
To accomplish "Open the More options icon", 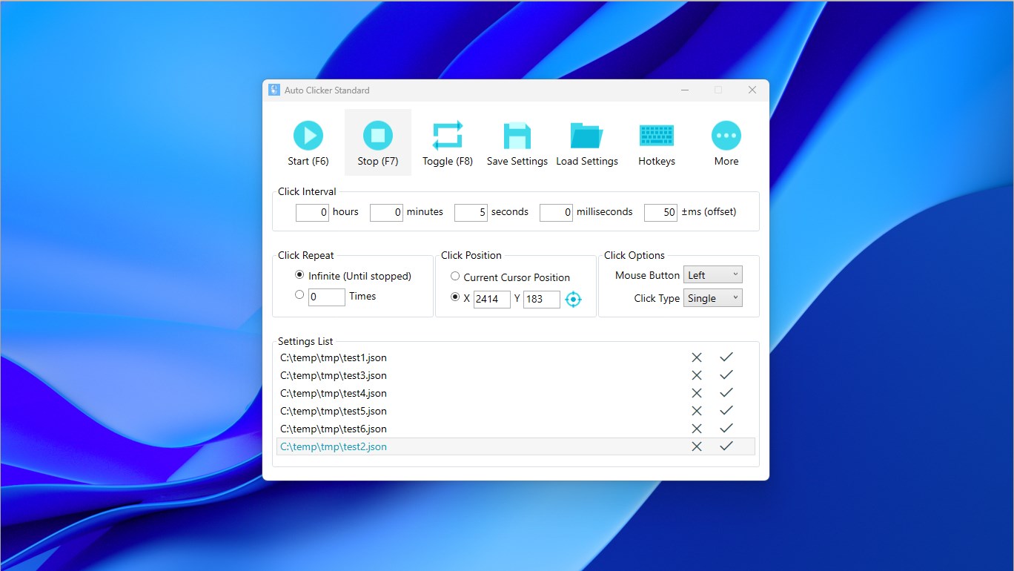I will [x=726, y=136].
